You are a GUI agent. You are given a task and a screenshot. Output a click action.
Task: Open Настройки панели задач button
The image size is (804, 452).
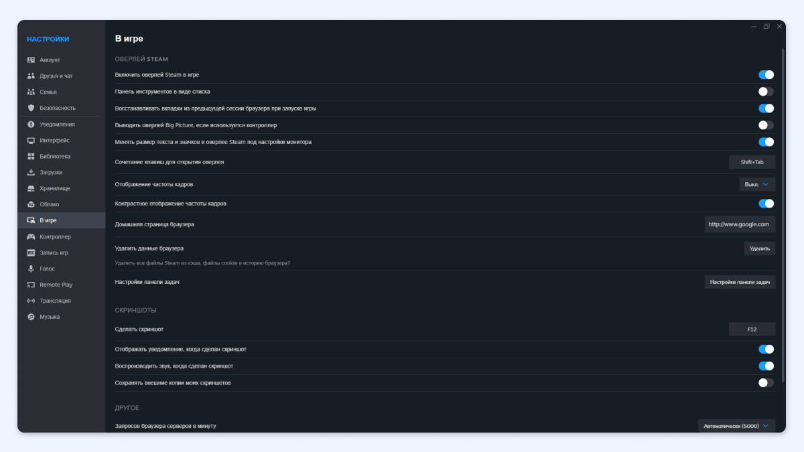[x=740, y=283]
